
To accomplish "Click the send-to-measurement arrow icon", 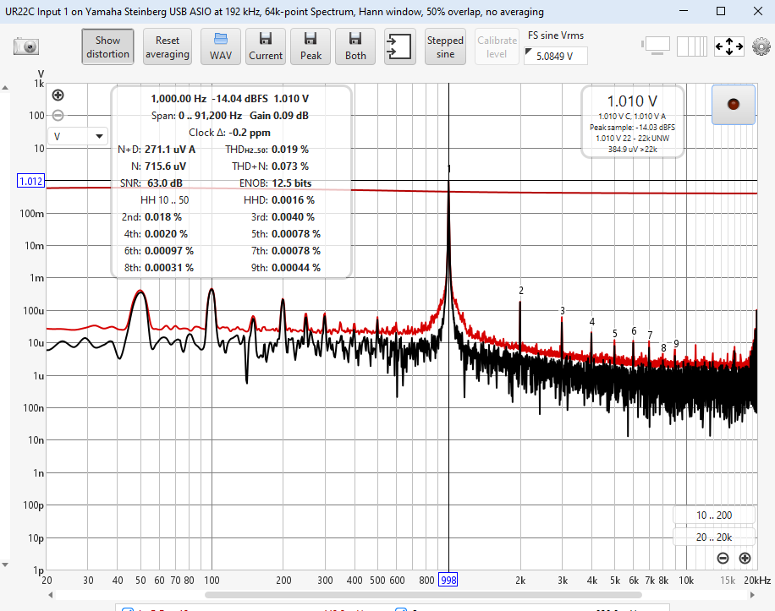I will tap(398, 46).
